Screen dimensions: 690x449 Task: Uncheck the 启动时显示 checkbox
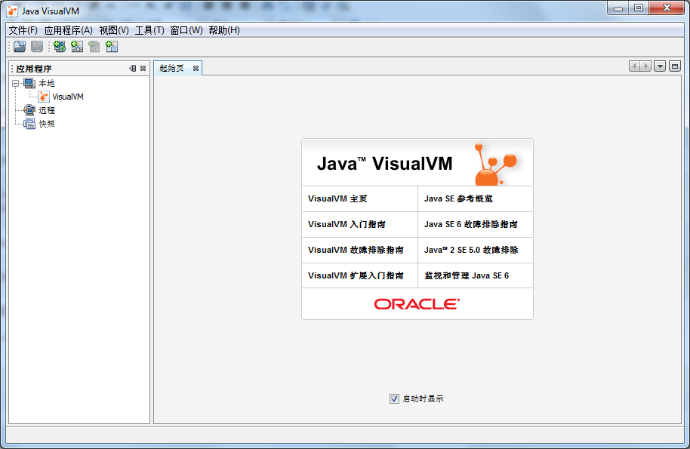click(394, 399)
